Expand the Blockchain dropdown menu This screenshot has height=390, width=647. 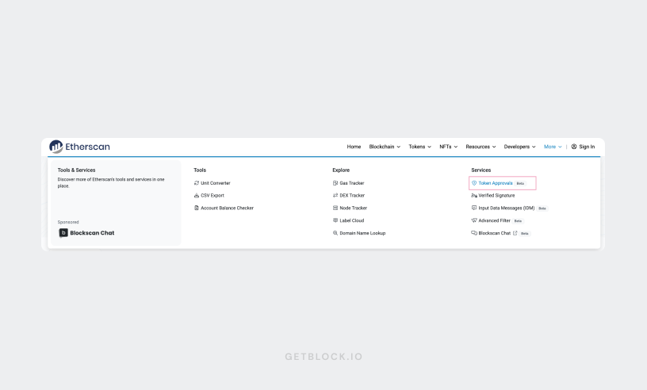385,147
